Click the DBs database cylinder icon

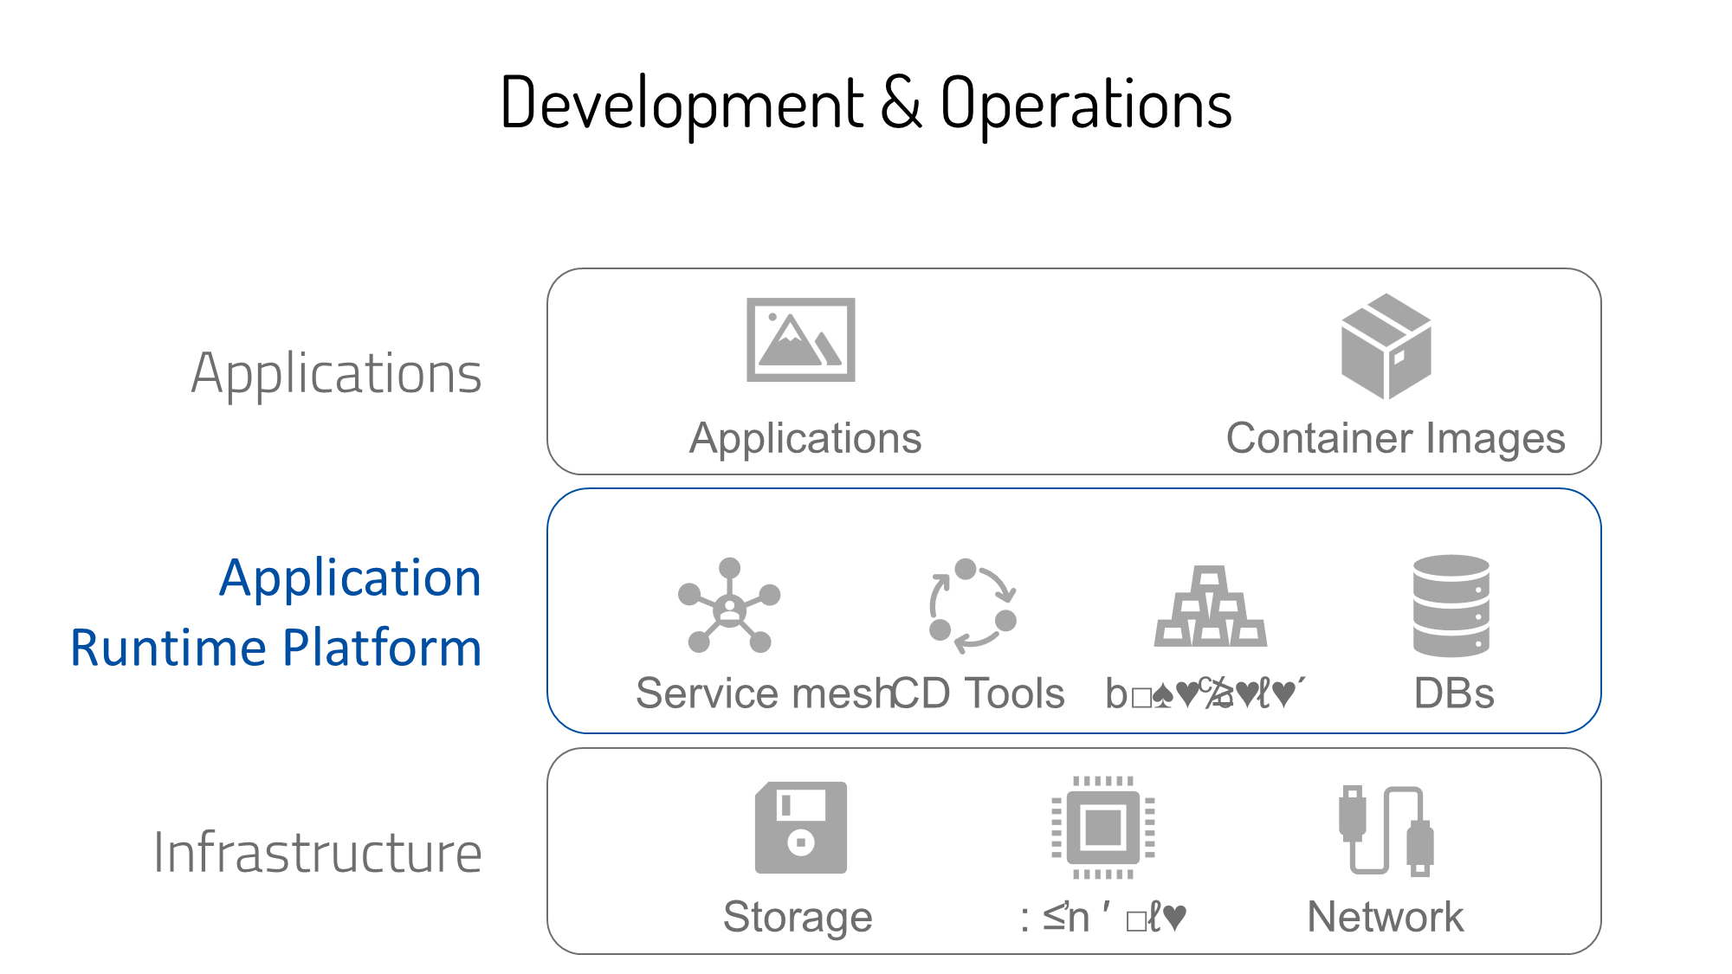click(1451, 605)
